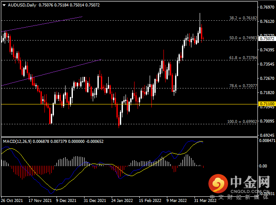This screenshot has height=205, width=276.
Task: Click the 0.76970 price scale value
Action: tap(267, 7)
